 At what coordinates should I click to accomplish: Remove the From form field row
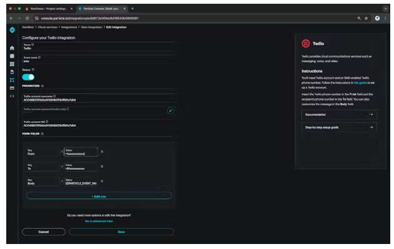click(102, 152)
